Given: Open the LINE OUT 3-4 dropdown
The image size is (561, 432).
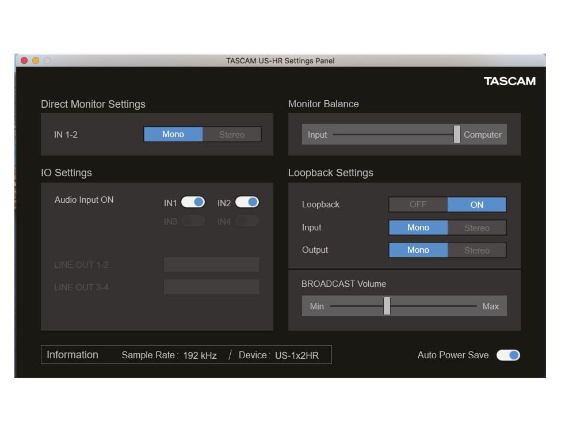Looking at the screenshot, I should pyautogui.click(x=211, y=287).
